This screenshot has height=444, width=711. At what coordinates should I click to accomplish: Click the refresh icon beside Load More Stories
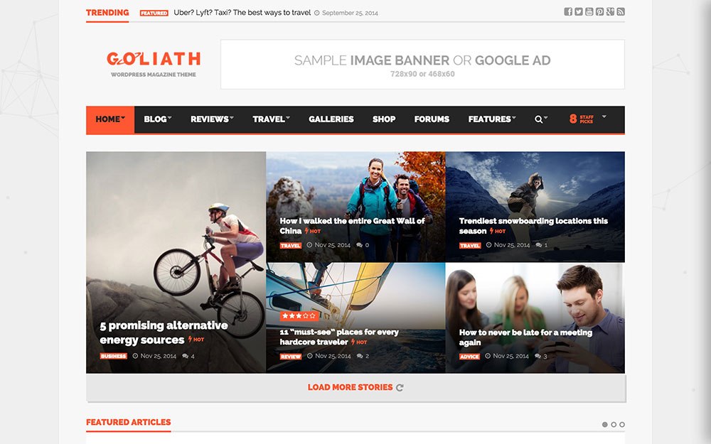[400, 388]
